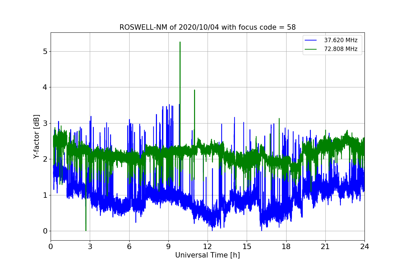Click x-axis tick label '0'

[51, 246]
